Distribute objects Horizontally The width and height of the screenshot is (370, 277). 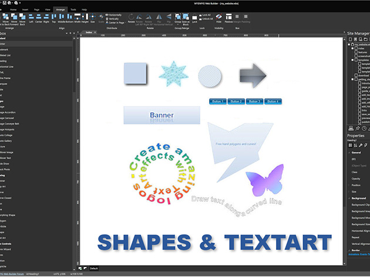[x=113, y=15]
